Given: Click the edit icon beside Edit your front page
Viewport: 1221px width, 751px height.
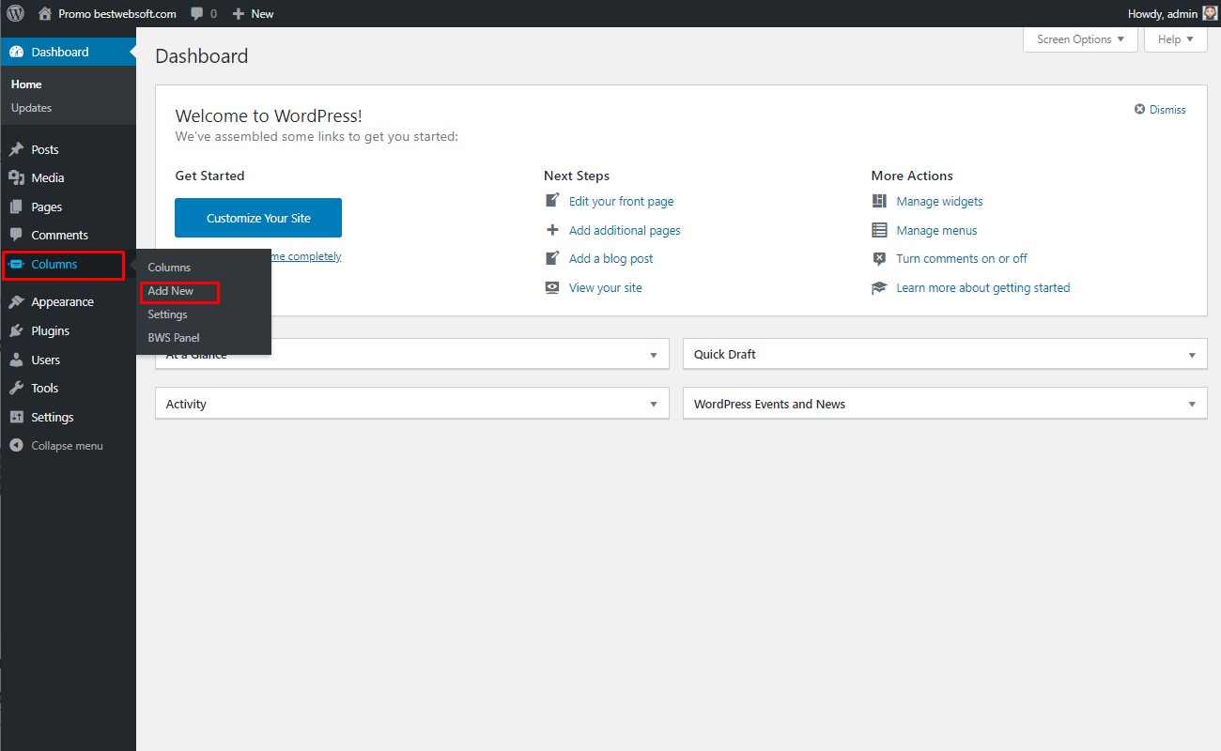Looking at the screenshot, I should [552, 201].
